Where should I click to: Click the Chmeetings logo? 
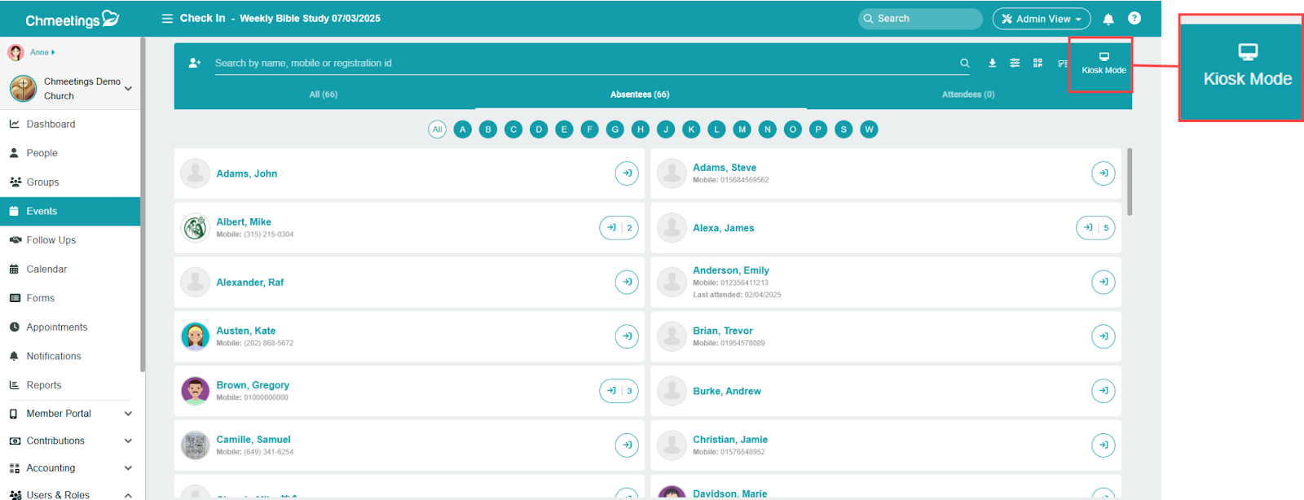point(72,20)
